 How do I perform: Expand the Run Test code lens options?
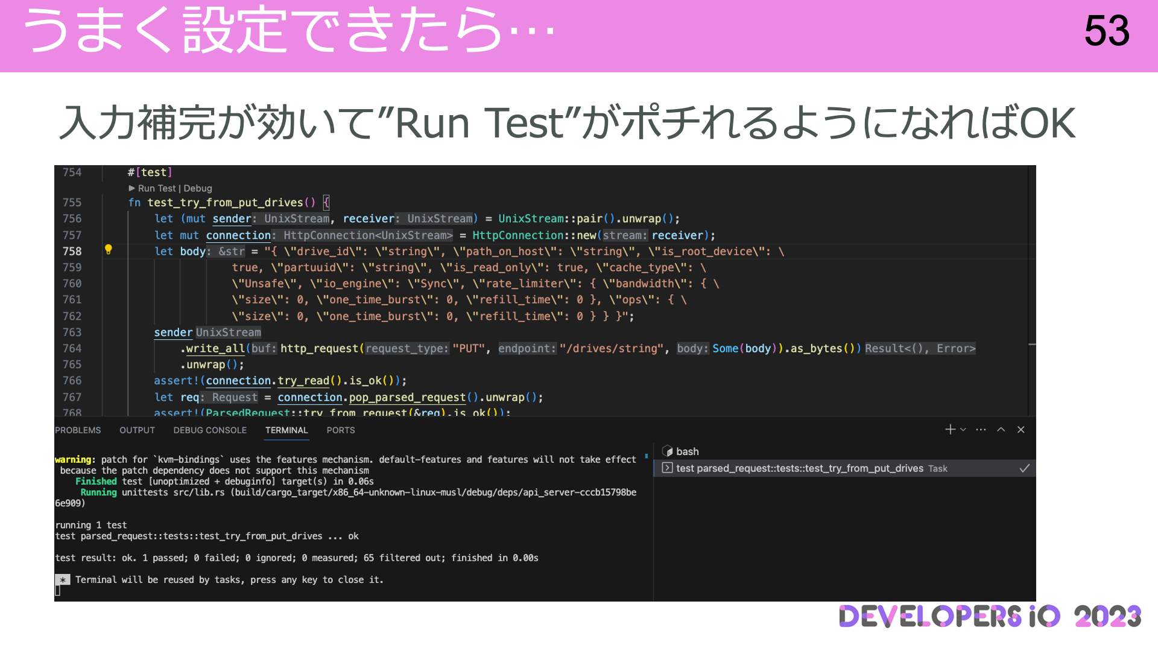coord(156,188)
